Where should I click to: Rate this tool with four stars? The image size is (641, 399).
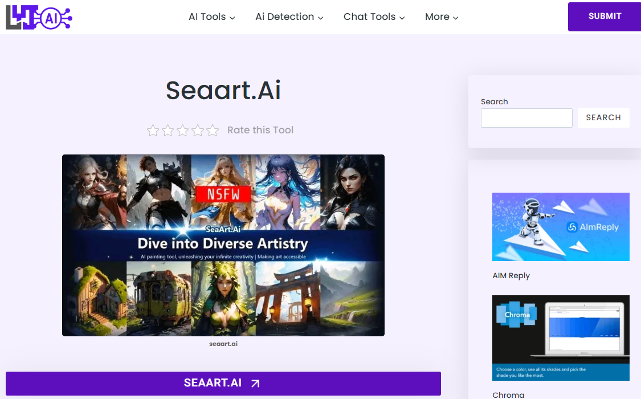click(x=198, y=131)
